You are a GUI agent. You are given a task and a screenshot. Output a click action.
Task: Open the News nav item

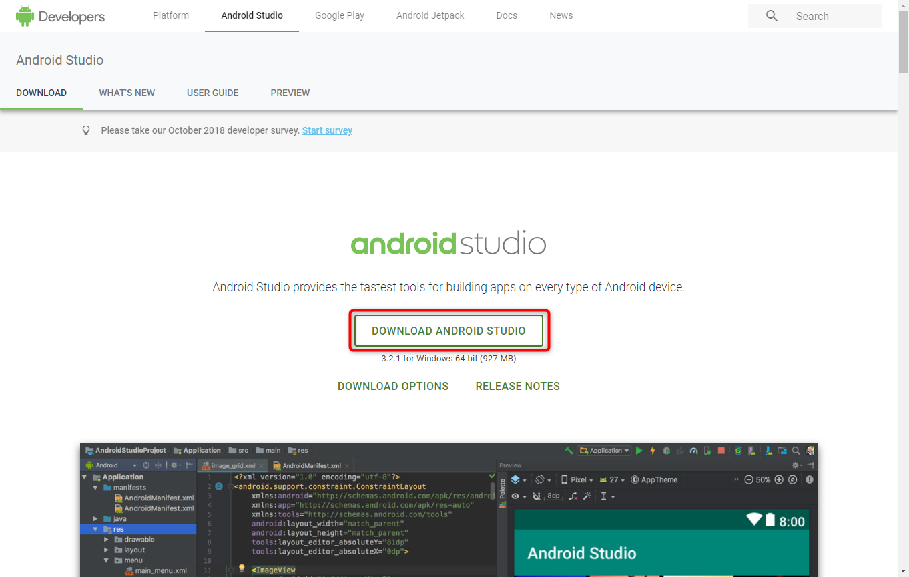[x=561, y=15]
